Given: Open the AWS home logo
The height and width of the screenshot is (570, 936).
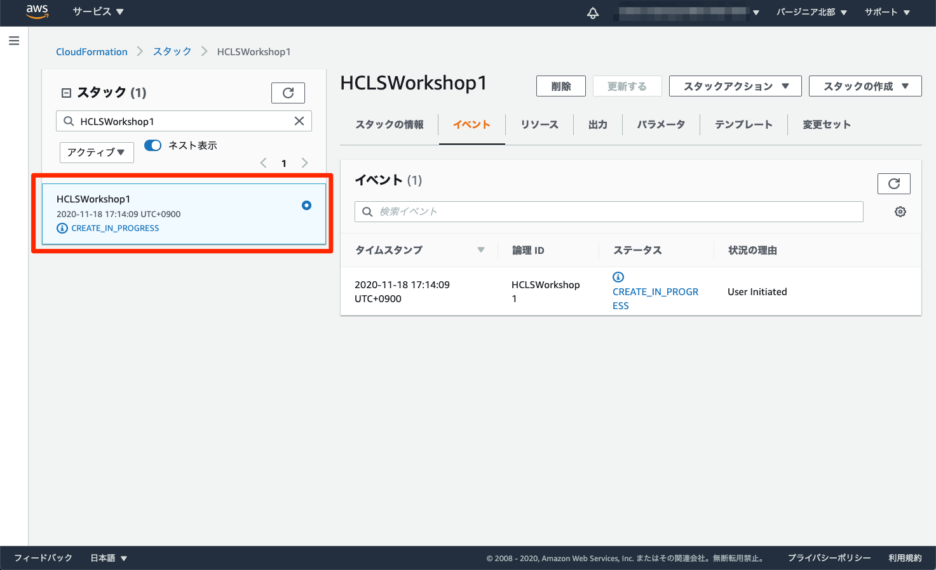Looking at the screenshot, I should pyautogui.click(x=37, y=12).
